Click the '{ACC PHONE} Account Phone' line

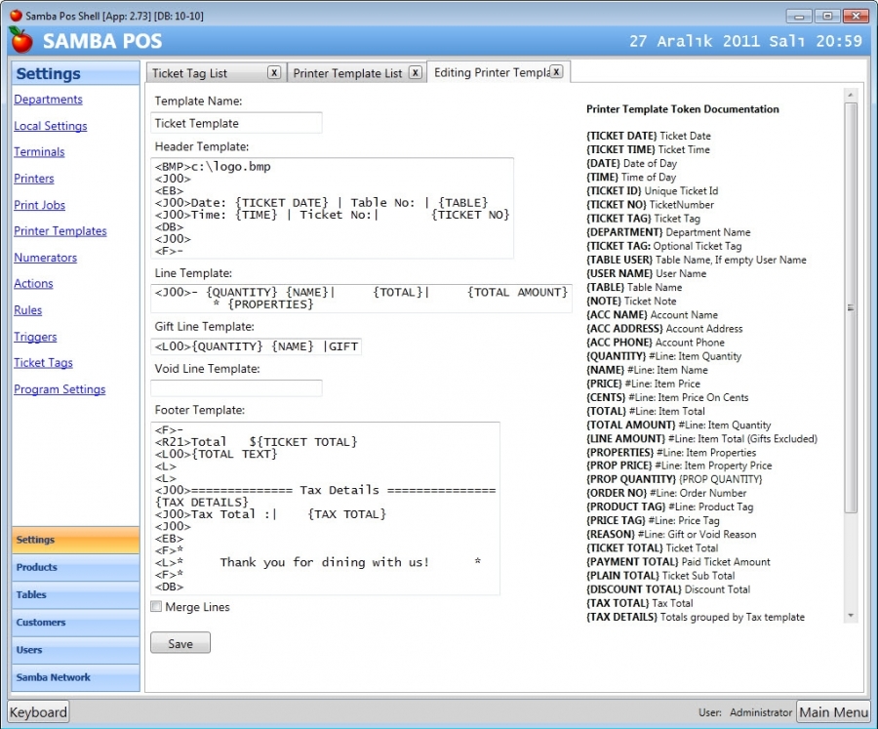pos(656,343)
